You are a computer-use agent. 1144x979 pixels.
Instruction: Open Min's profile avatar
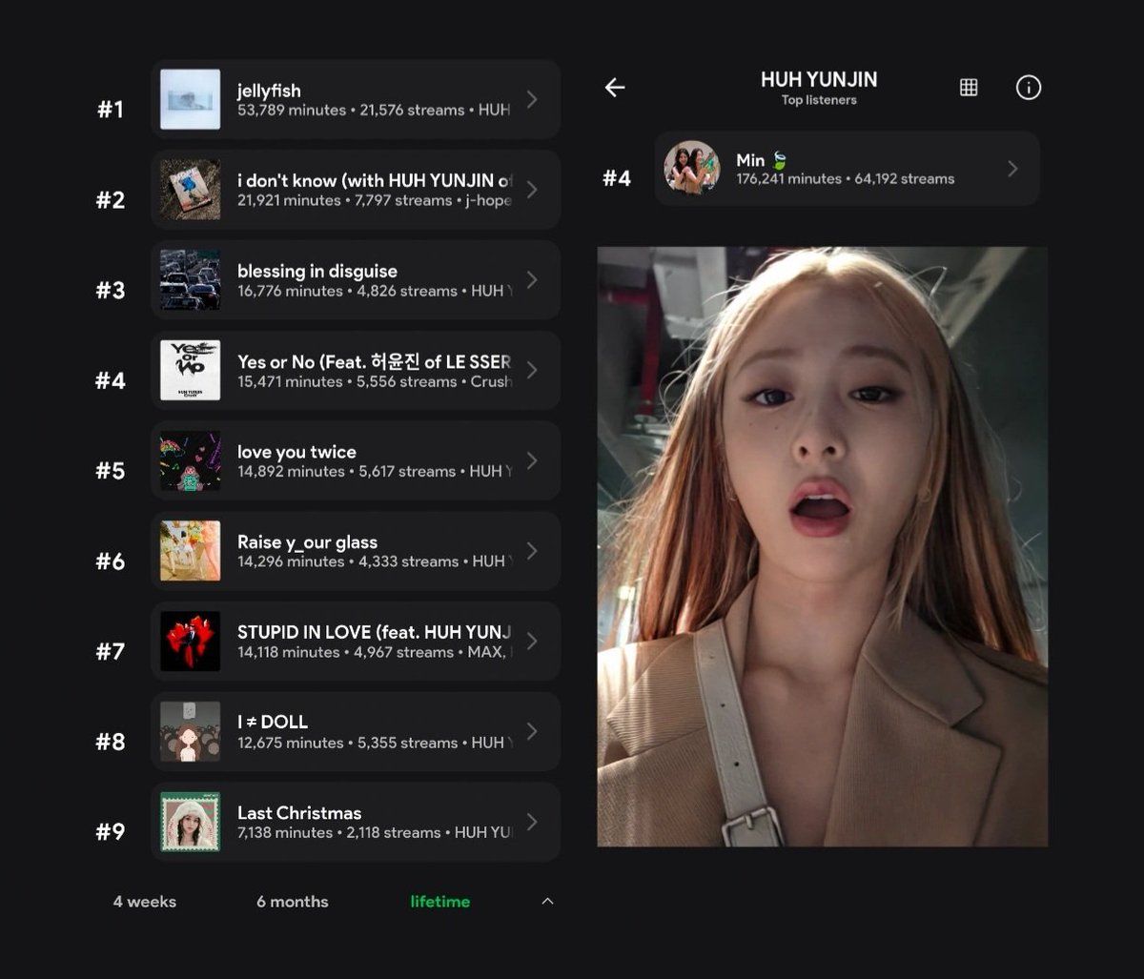[692, 168]
